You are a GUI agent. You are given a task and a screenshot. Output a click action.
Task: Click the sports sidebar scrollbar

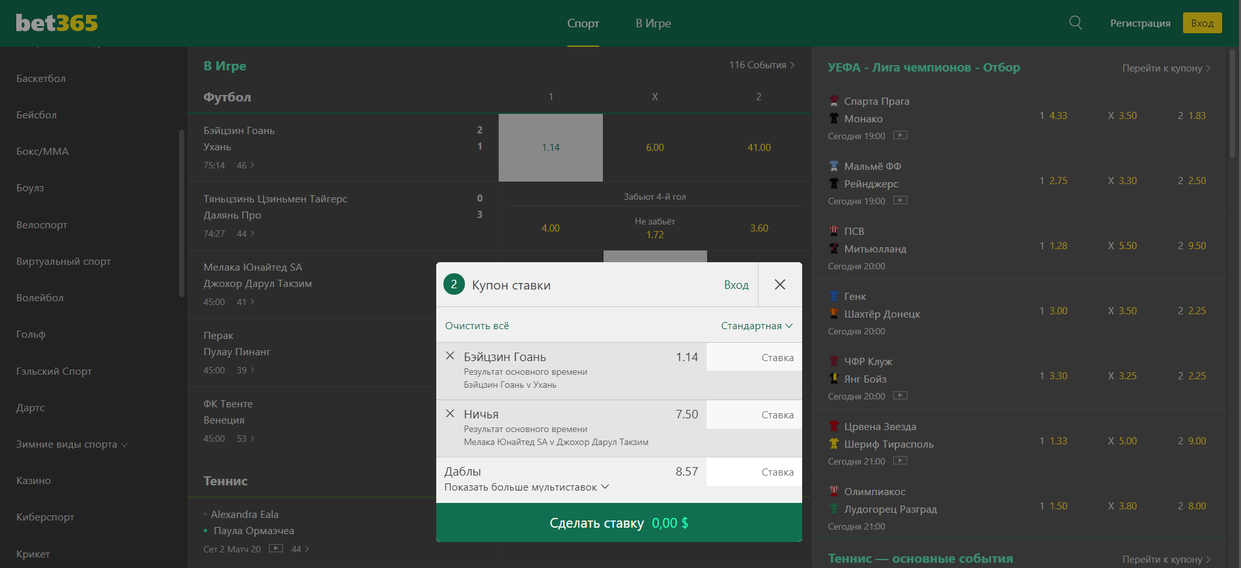pos(182,213)
